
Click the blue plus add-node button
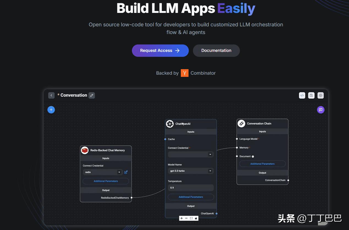pyautogui.click(x=51, y=110)
